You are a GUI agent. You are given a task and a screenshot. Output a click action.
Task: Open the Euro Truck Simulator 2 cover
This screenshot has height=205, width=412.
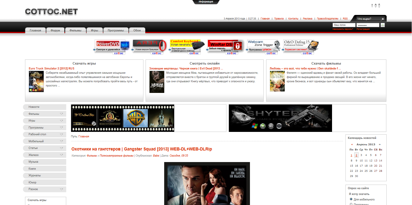click(x=36, y=81)
